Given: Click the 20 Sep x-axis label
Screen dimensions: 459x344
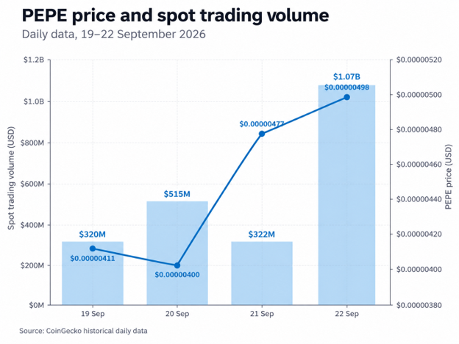Looking at the screenshot, I should (x=177, y=314).
